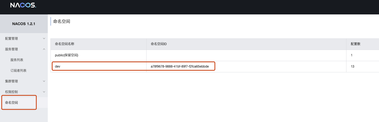Expand the 集群管理 chevron arrow
Viewport: 379px width, 122px height.
[x=44, y=81]
